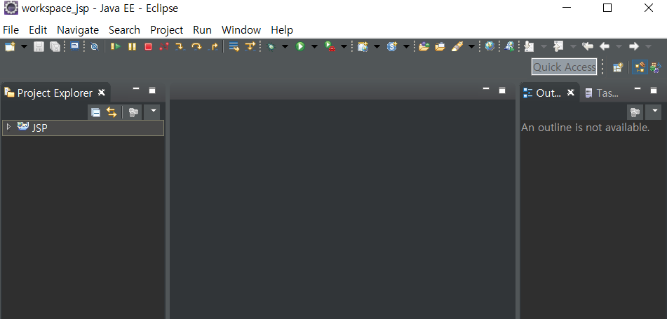Close the Project Explorer view

point(102,93)
